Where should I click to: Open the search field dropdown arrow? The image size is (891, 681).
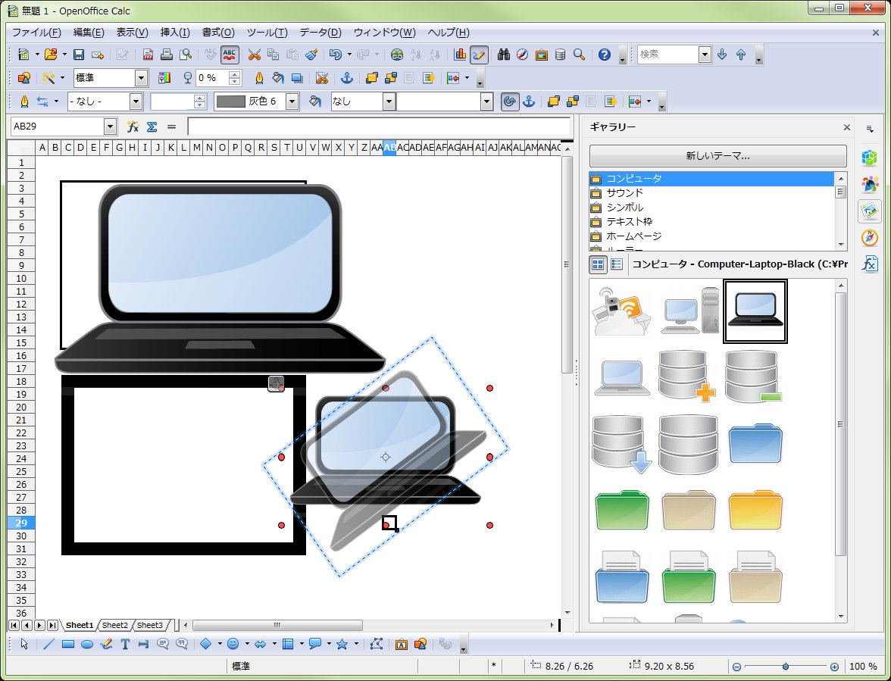(705, 55)
